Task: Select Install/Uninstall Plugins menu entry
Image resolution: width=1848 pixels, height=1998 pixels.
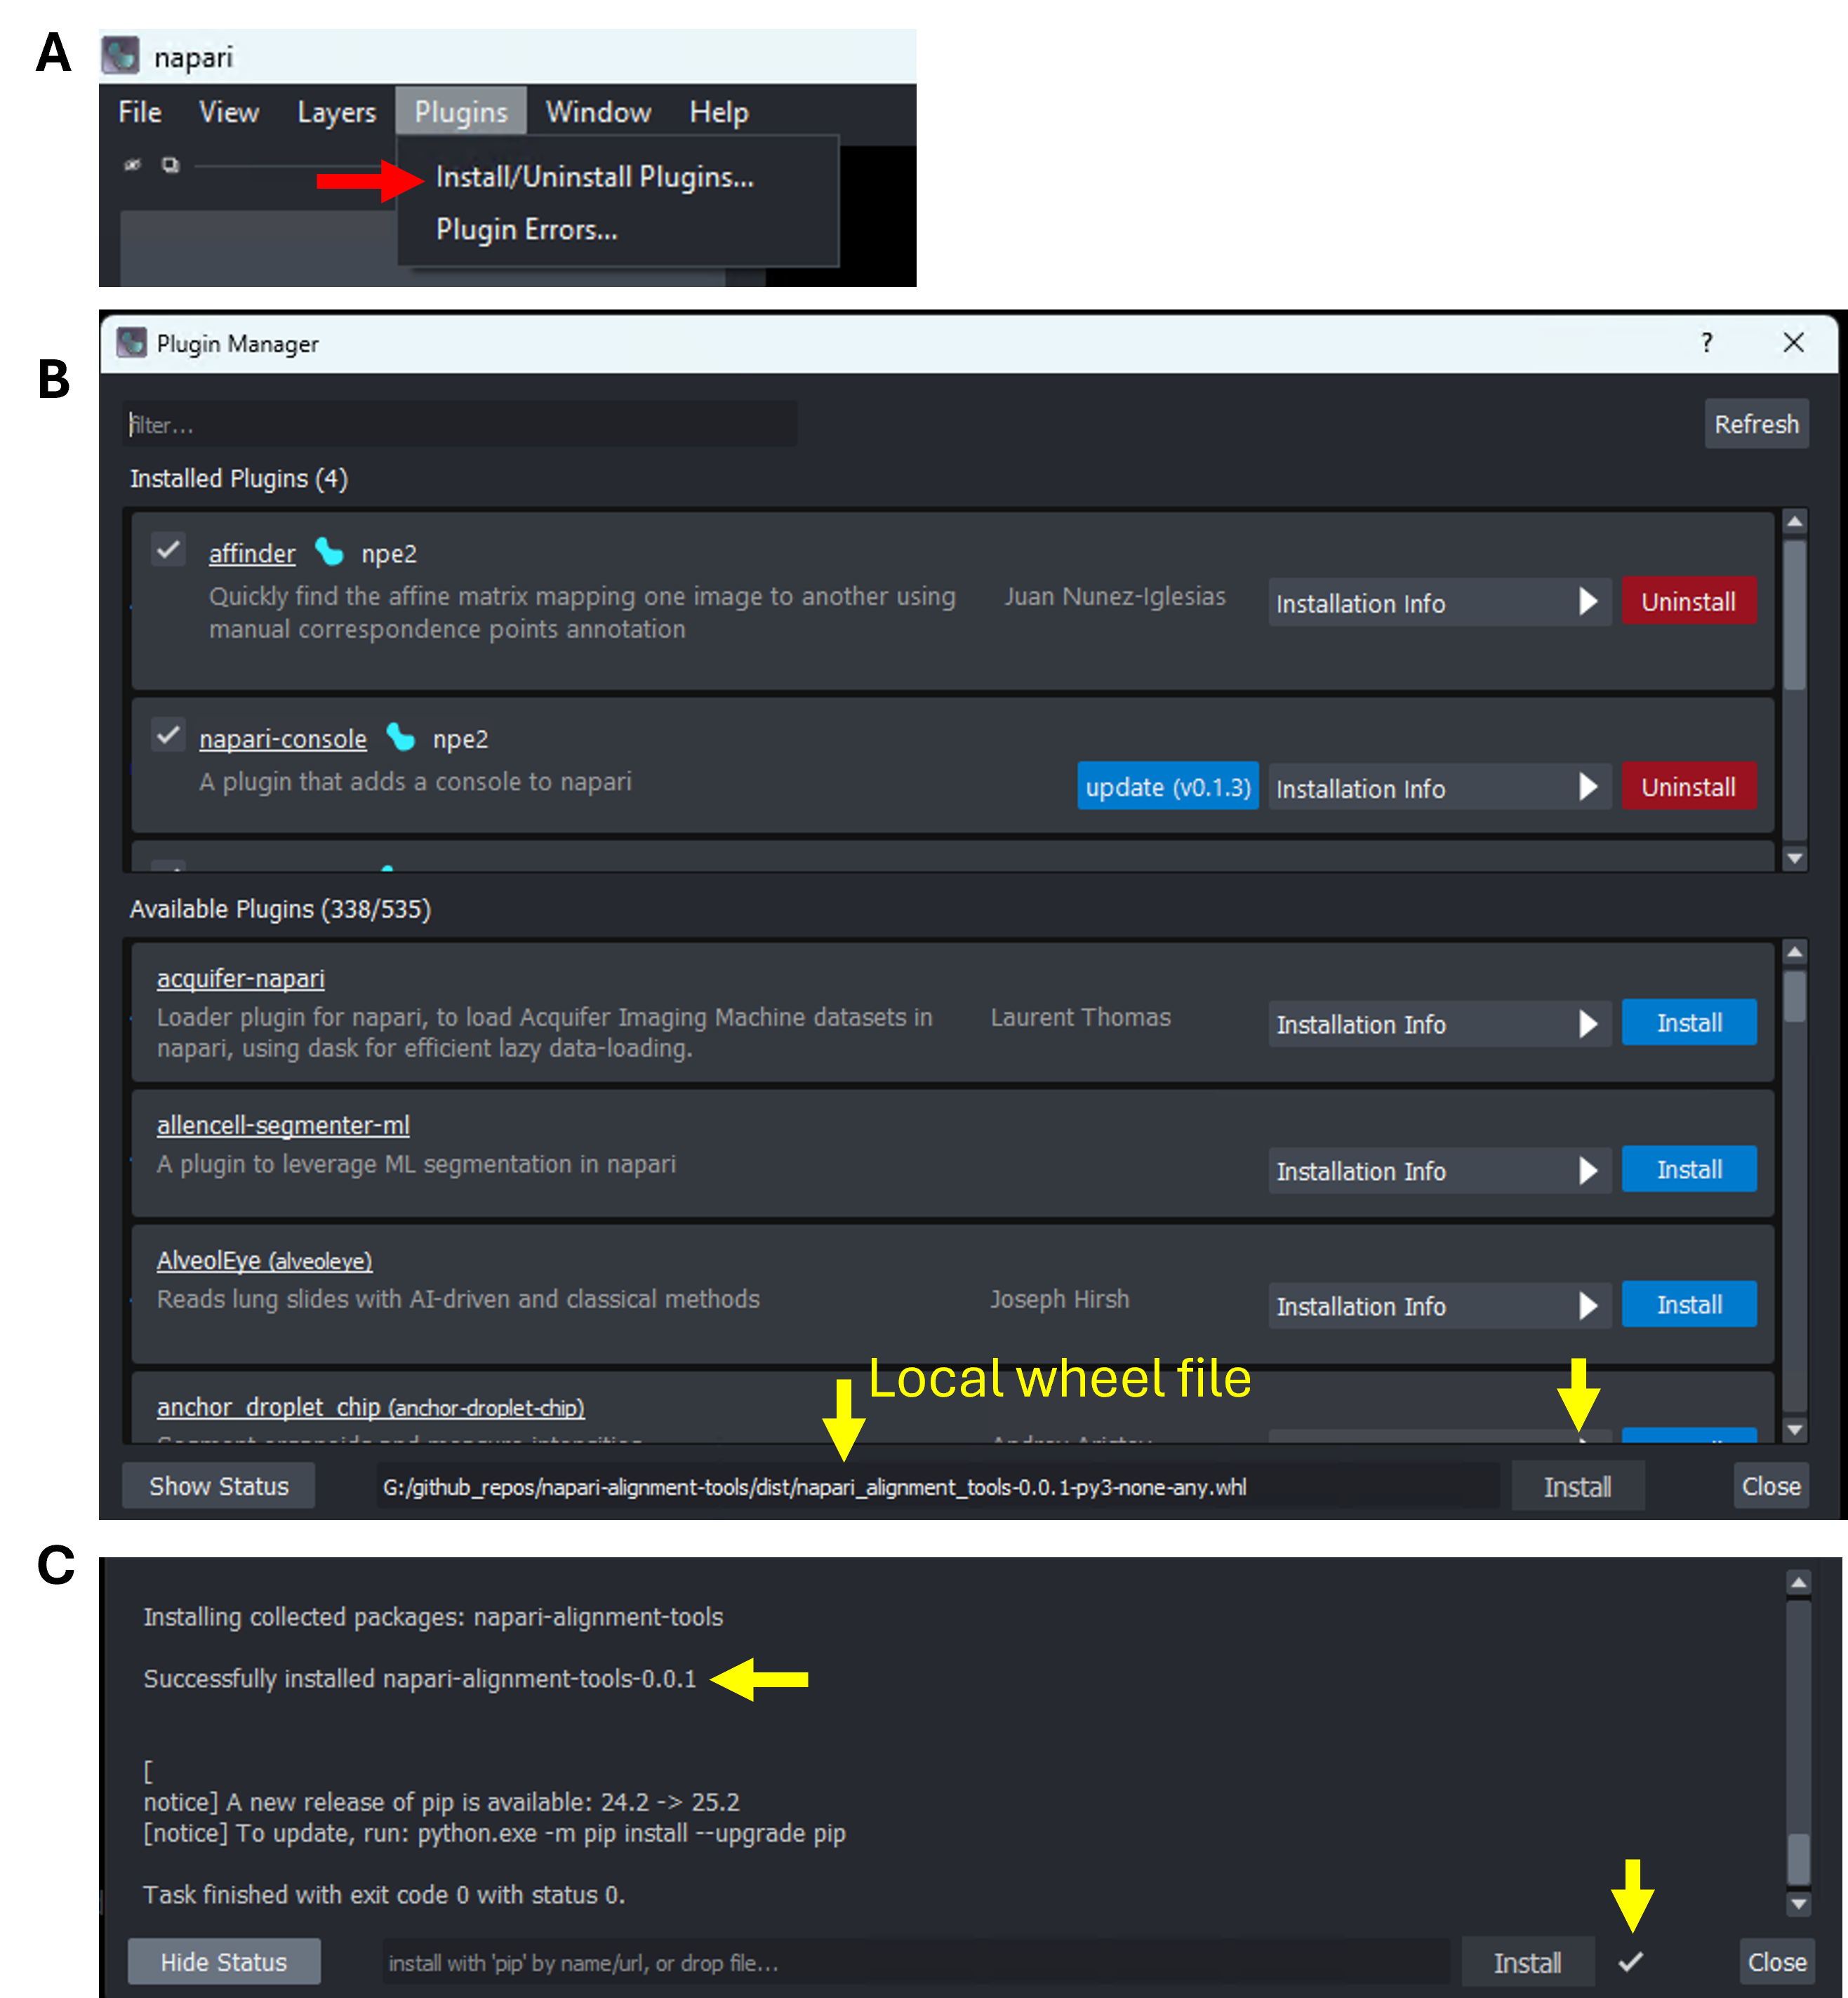Action: 595,177
